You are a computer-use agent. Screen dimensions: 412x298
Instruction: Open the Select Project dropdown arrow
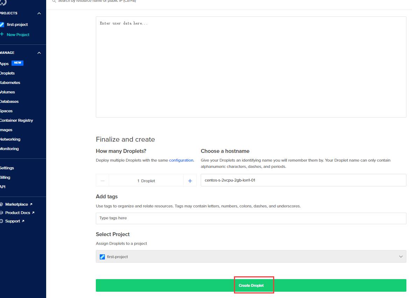pos(401,256)
